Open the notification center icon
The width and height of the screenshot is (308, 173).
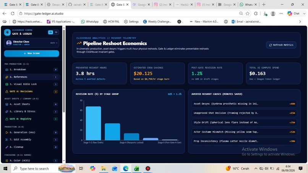pyautogui.click(x=300, y=168)
